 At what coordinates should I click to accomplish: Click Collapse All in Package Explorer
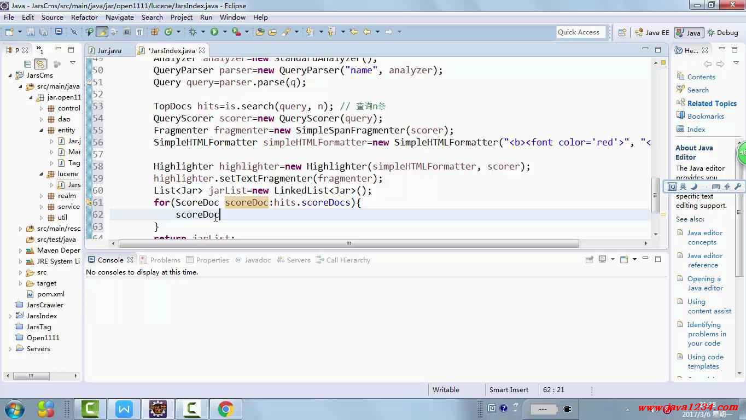[27, 63]
